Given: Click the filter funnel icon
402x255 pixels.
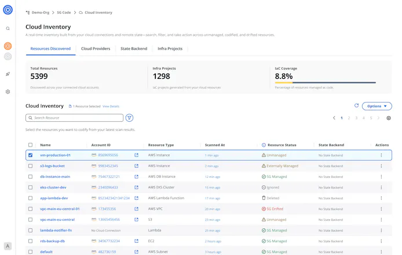Looking at the screenshot, I should (x=129, y=118).
